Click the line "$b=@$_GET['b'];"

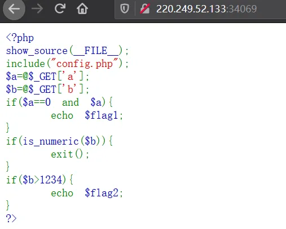[47, 89]
